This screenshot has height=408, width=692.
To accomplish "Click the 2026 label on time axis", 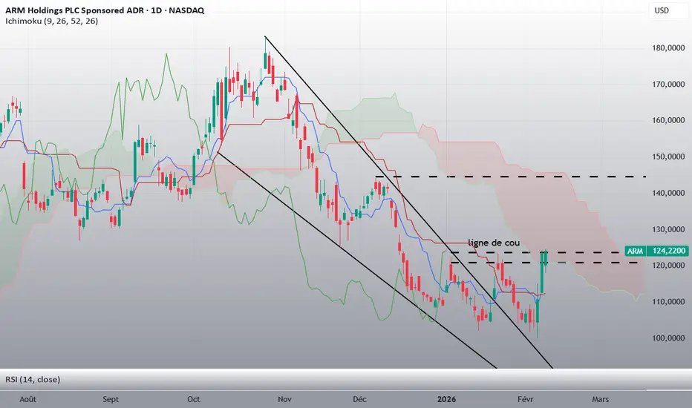I will point(446,399).
